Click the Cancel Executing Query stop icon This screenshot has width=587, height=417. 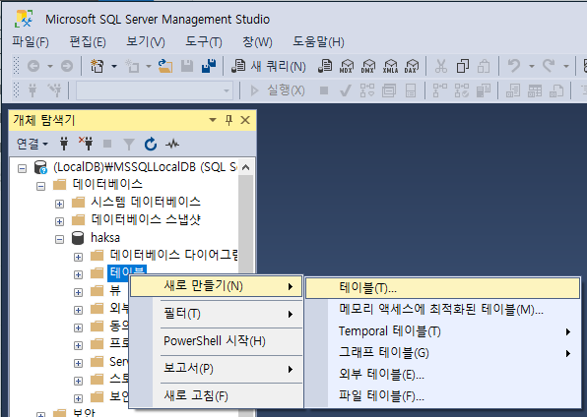click(324, 90)
